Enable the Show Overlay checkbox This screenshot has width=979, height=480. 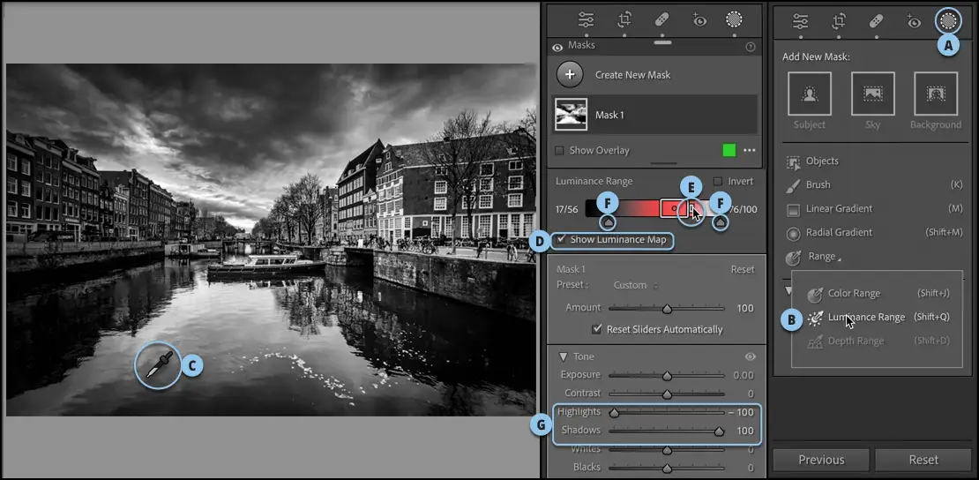click(x=559, y=151)
